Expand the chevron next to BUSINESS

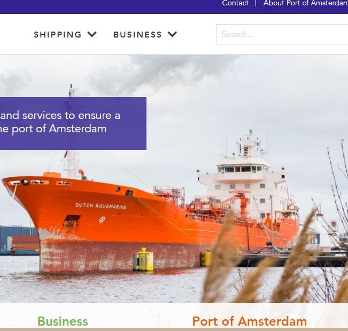point(172,34)
